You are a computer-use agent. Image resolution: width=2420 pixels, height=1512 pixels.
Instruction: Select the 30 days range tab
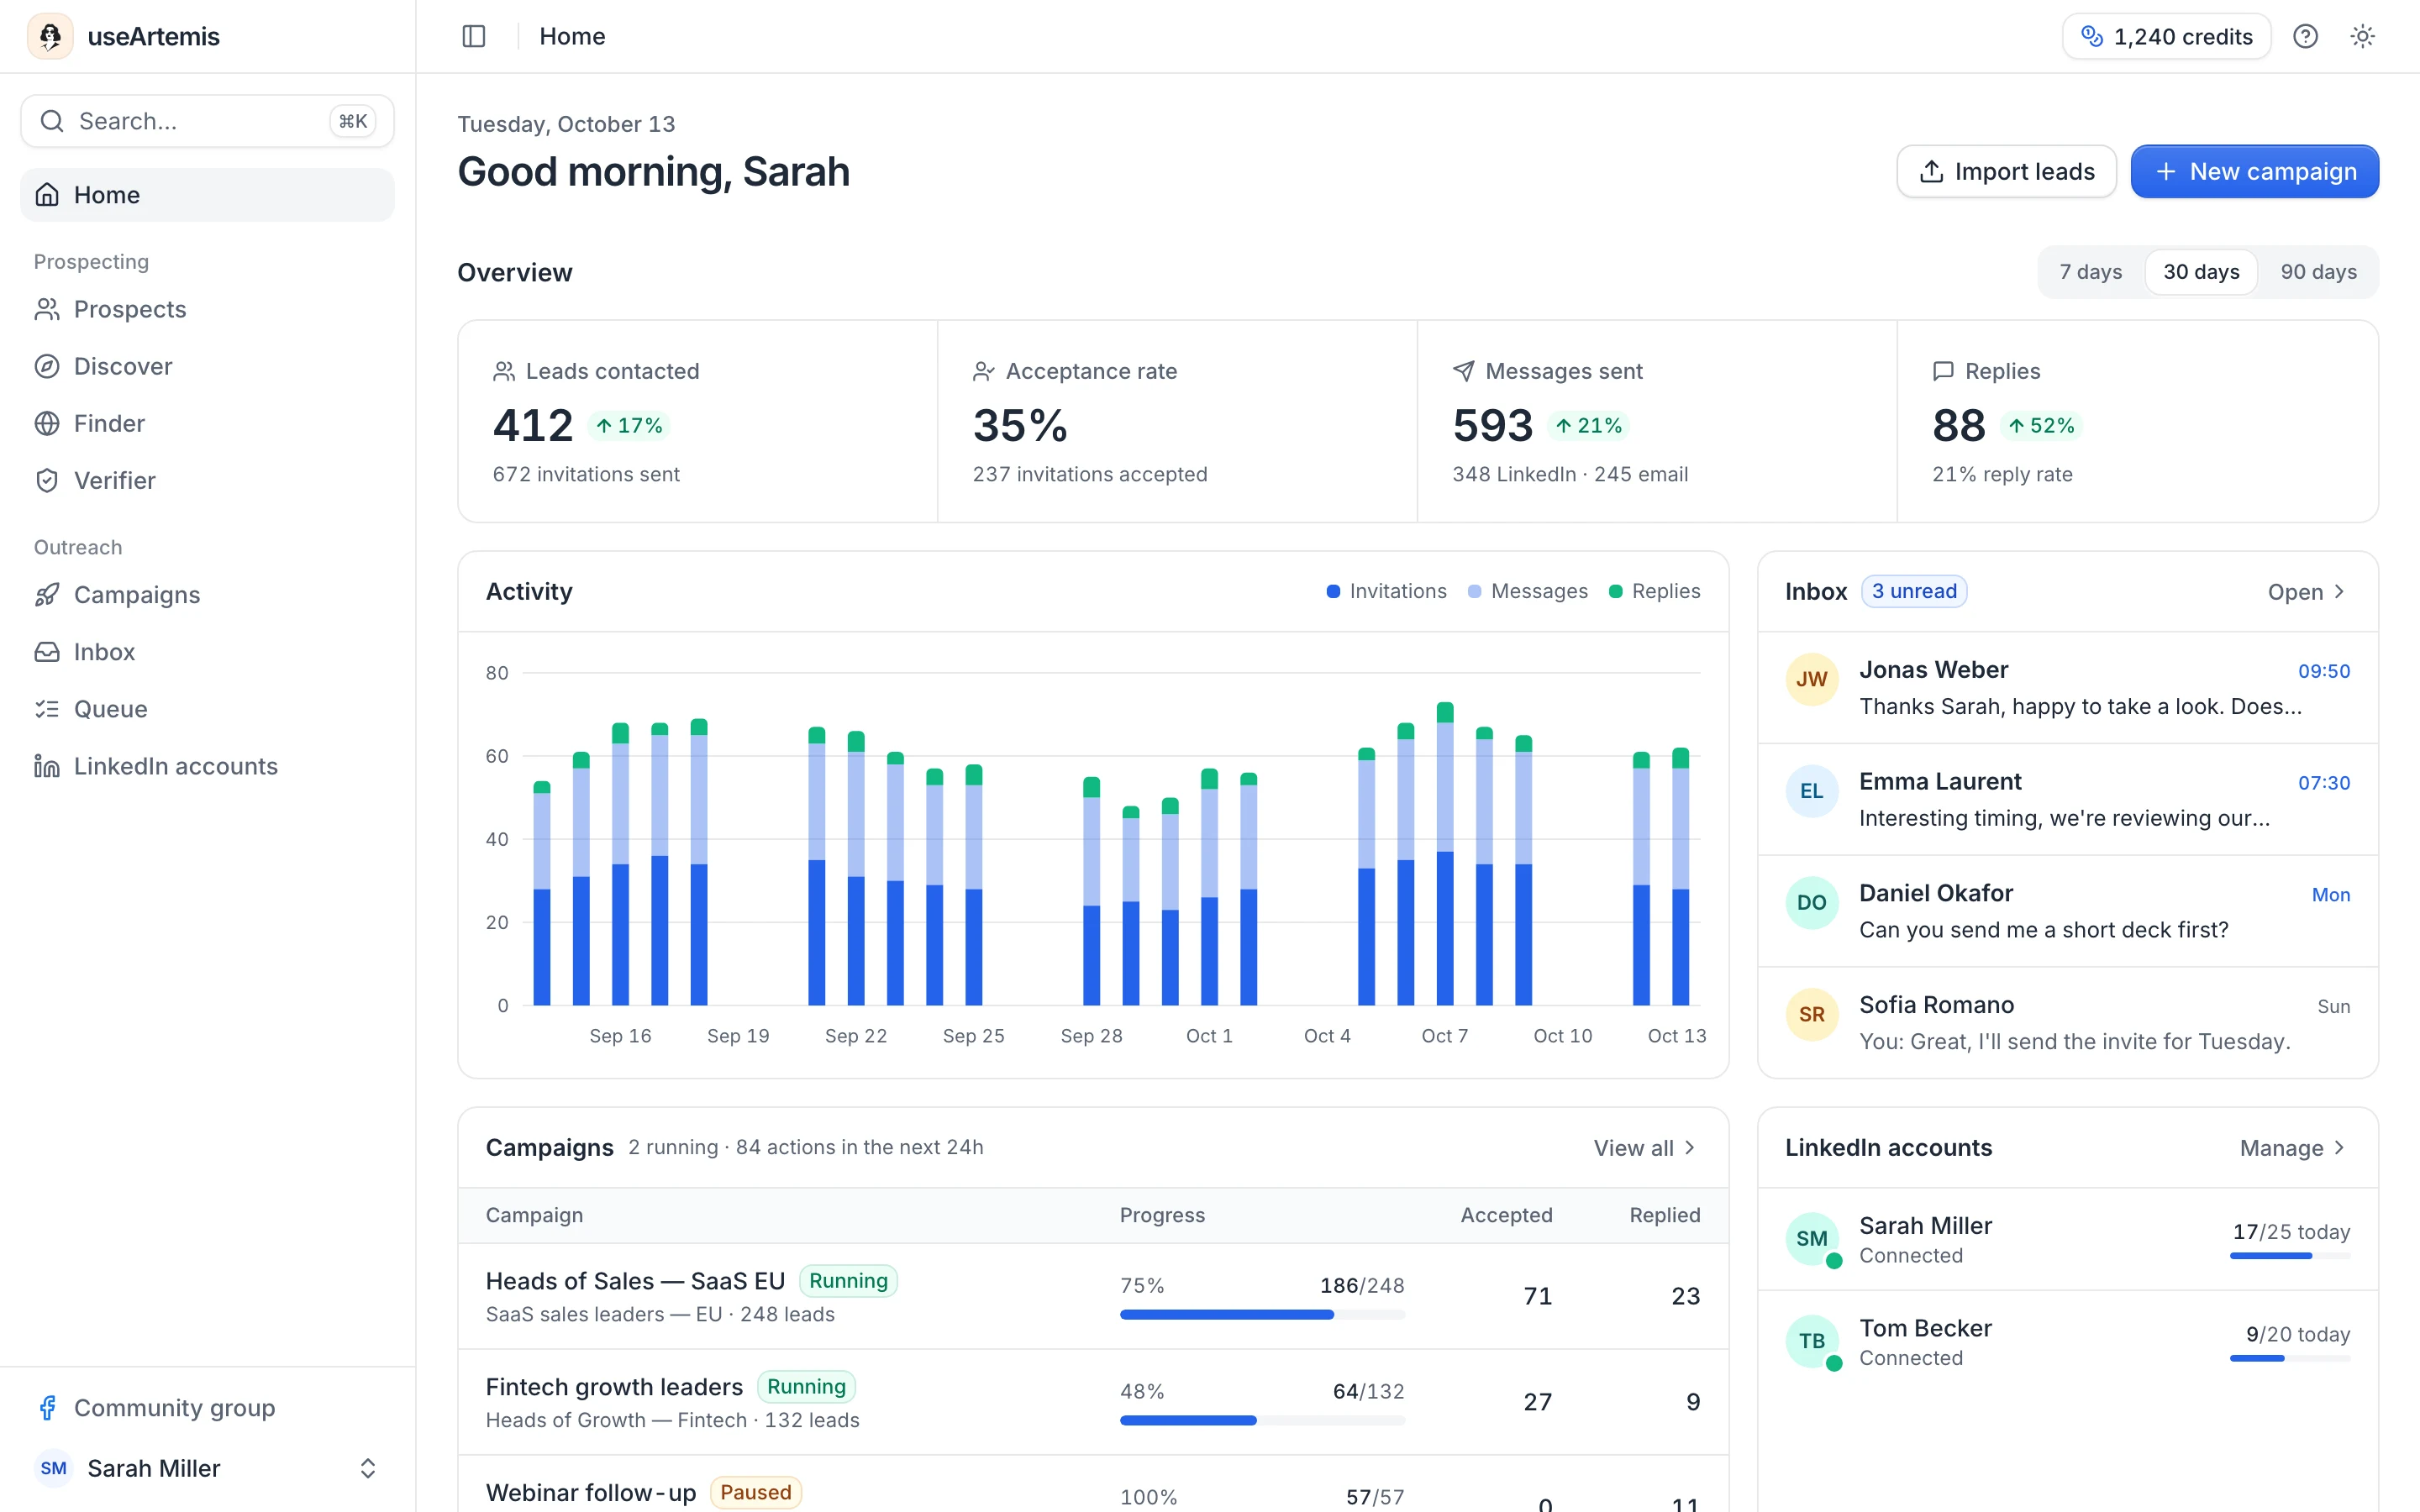point(2201,272)
